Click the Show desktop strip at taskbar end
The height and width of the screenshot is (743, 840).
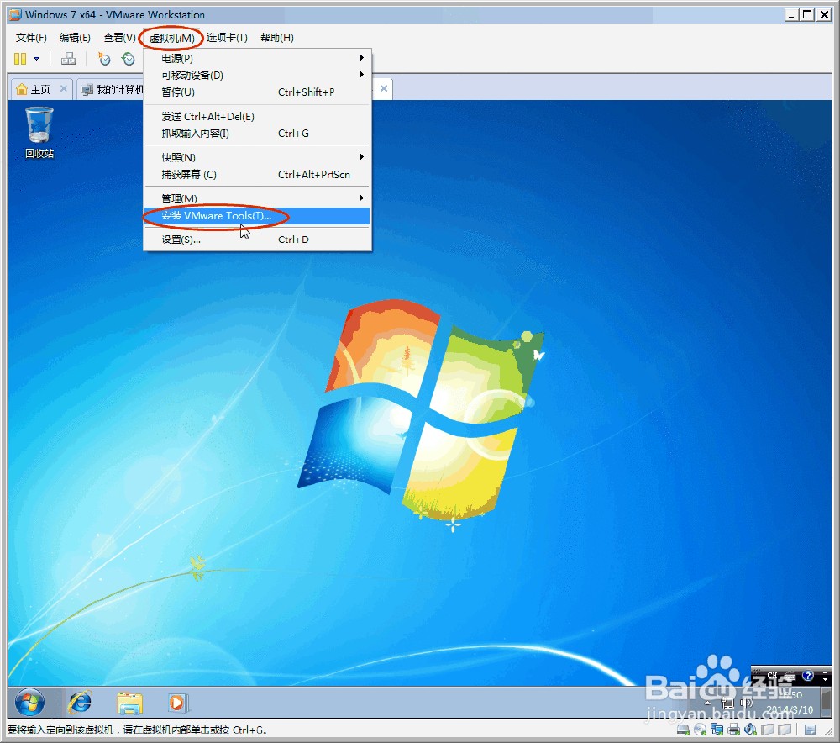(x=826, y=703)
